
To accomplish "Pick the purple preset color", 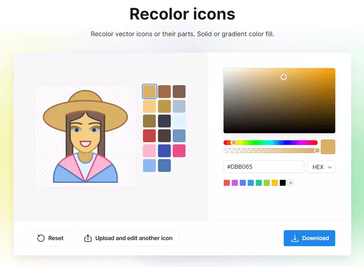I will click(235, 183).
